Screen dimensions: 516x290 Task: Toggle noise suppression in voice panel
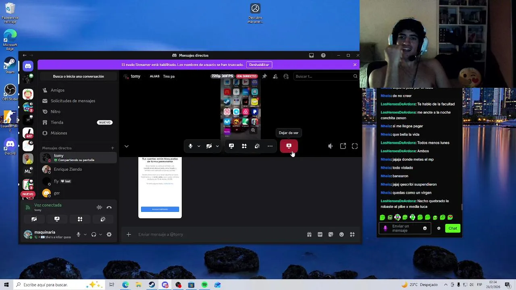[99, 207]
